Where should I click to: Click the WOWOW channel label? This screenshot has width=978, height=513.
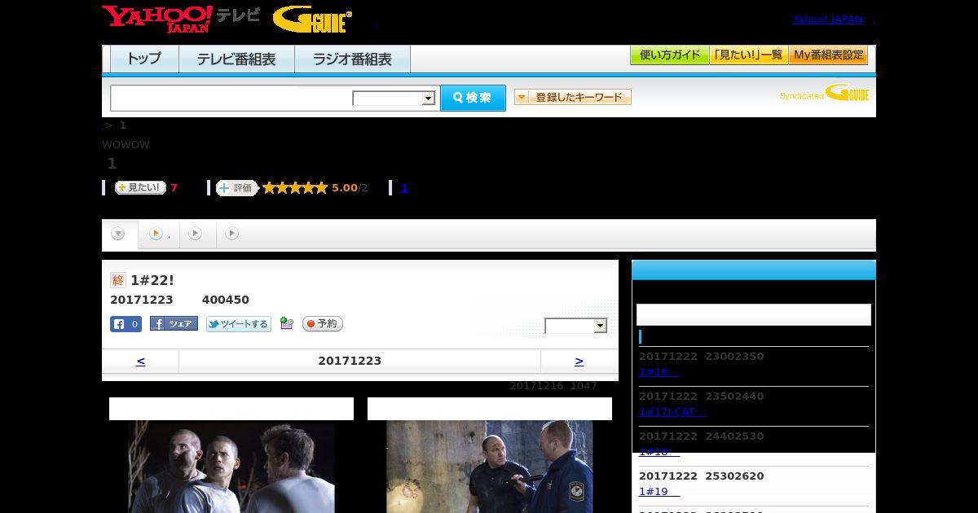(126, 144)
